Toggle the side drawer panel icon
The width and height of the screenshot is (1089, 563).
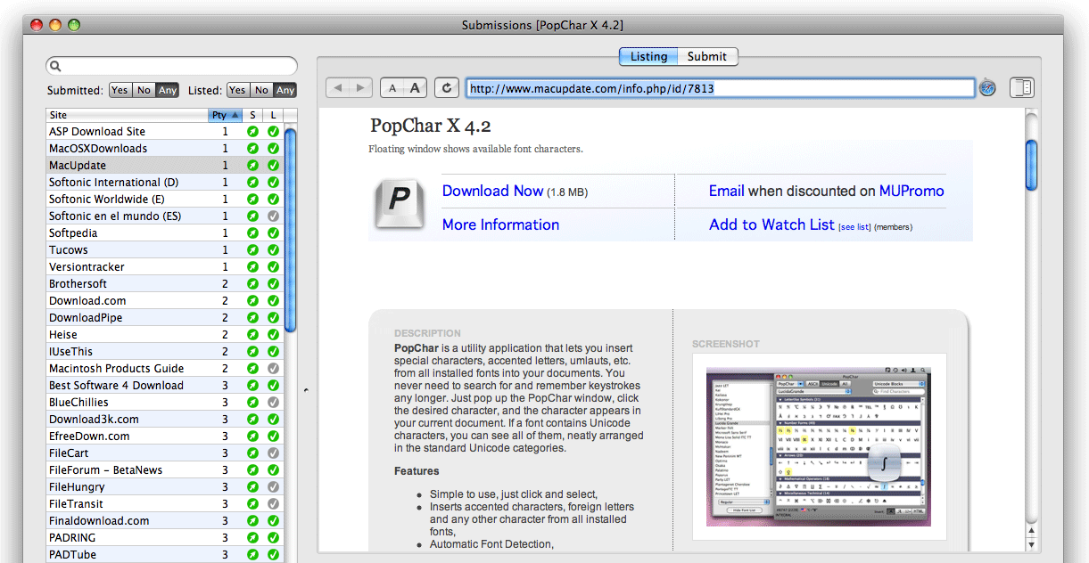[x=1021, y=87]
